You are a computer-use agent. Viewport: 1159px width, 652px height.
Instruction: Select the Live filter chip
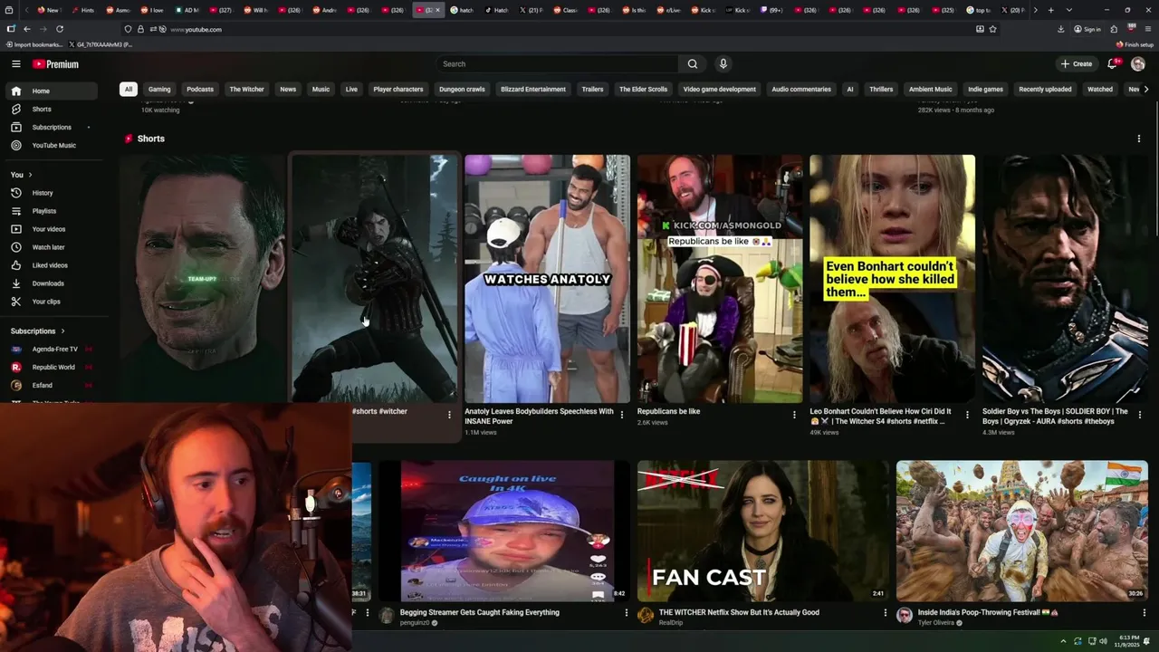[351, 89]
